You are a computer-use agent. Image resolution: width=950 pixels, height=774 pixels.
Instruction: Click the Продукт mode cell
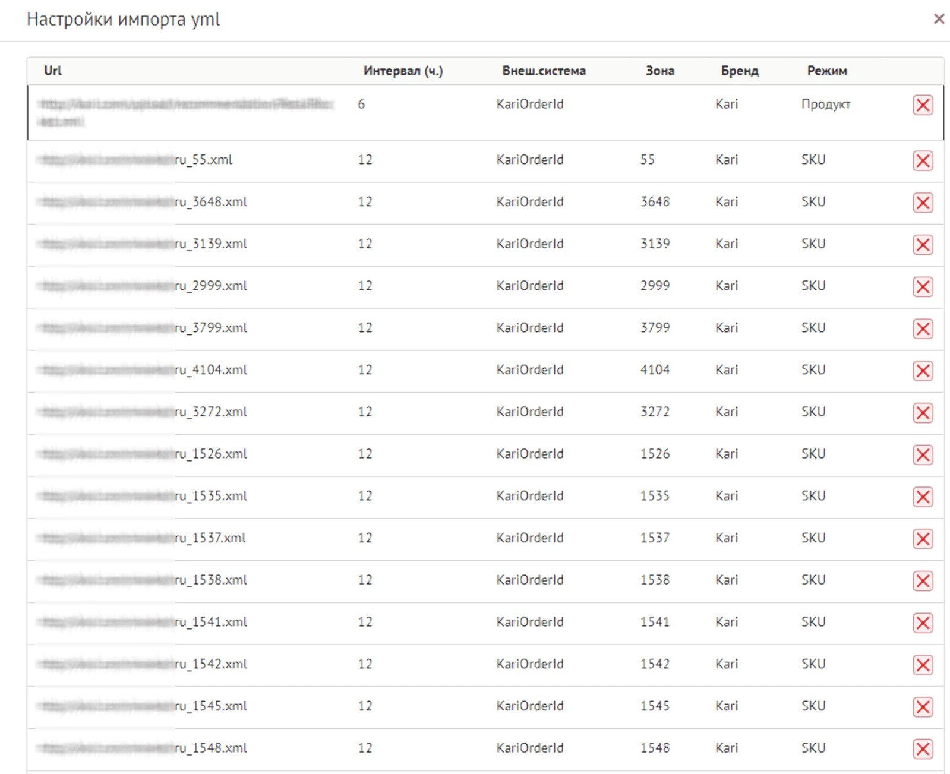click(826, 105)
